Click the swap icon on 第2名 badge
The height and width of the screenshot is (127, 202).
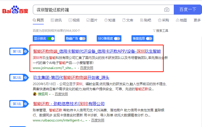(25, 78)
